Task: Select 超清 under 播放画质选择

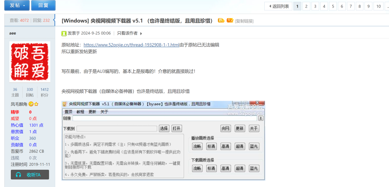Action: pos(240,146)
